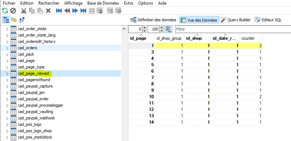Go to previous record page

[67, 11]
